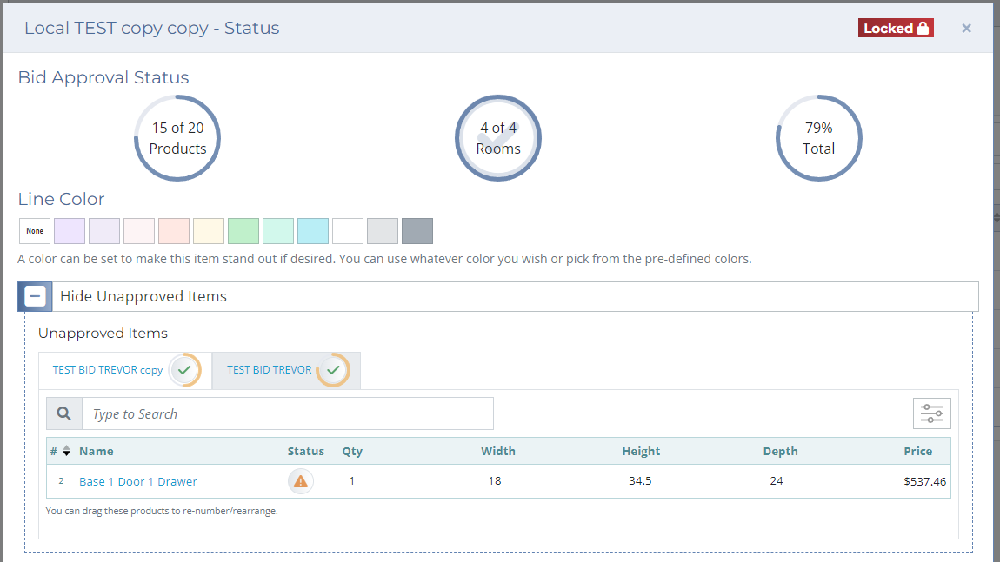Click the Price column header
Viewport: 1000px width, 562px height.
[x=917, y=451]
